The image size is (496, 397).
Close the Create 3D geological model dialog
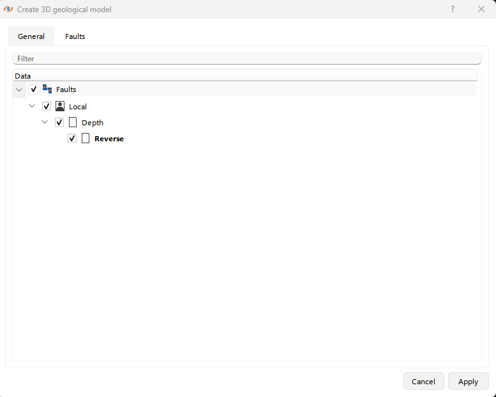point(481,9)
